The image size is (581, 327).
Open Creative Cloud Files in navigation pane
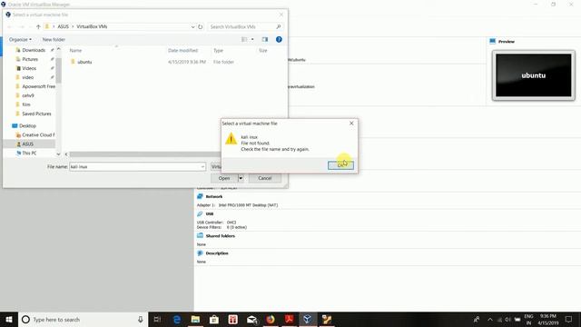pyautogui.click(x=38, y=135)
